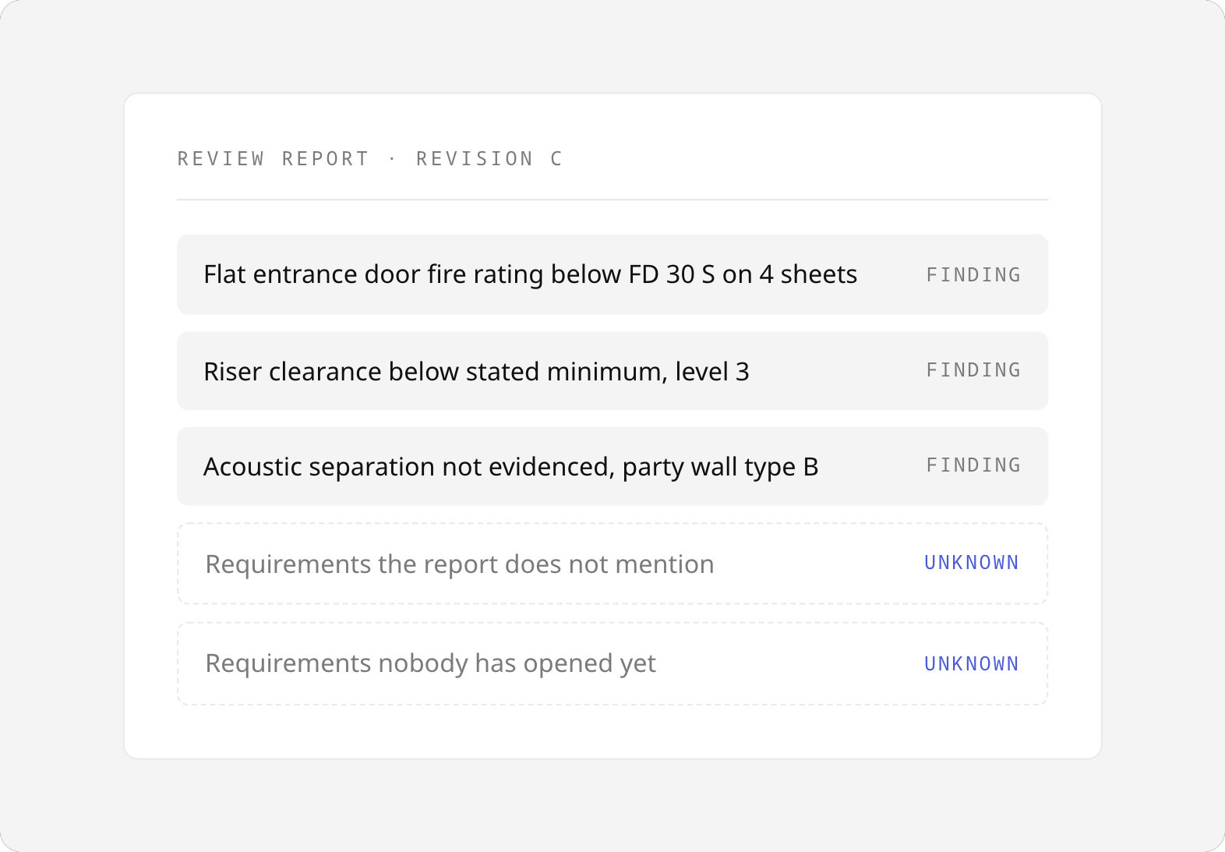
Task: Click FINDING tag on flat entrance door row
Action: pos(973,275)
